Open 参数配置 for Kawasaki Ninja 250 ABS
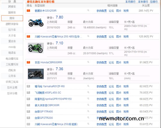 point(102,36)
